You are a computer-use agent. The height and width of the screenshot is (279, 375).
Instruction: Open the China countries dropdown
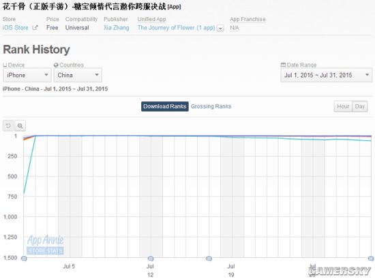pyautogui.click(x=78, y=75)
